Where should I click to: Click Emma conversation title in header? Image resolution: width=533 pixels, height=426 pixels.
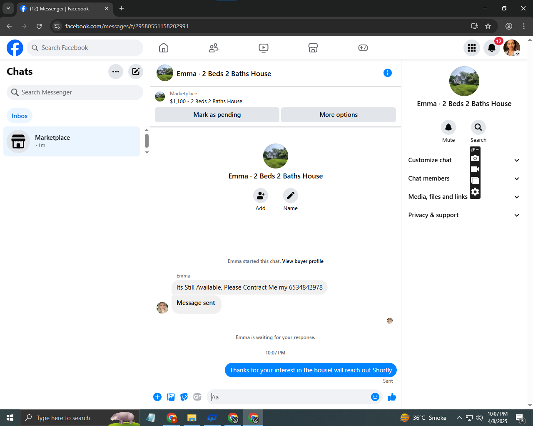coord(224,74)
